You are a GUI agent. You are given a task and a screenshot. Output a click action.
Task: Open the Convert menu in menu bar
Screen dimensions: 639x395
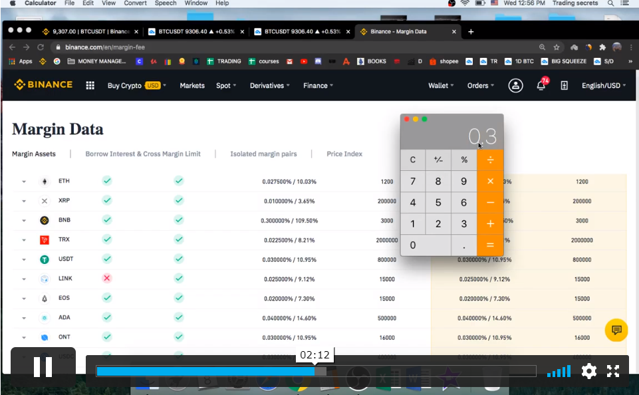(135, 3)
